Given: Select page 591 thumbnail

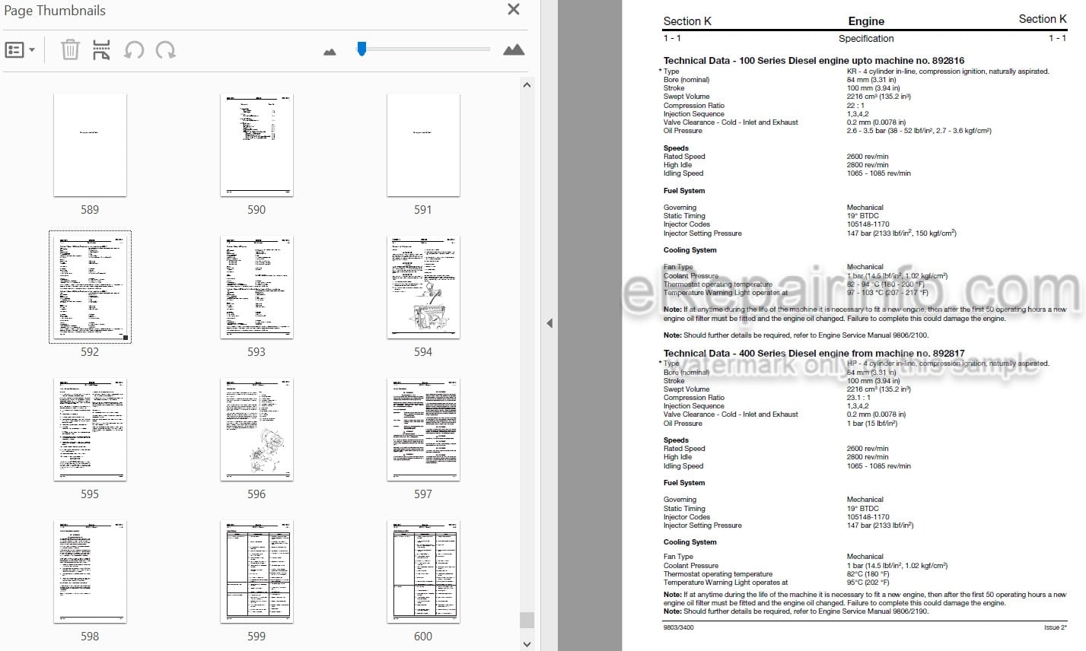Looking at the screenshot, I should (423, 145).
